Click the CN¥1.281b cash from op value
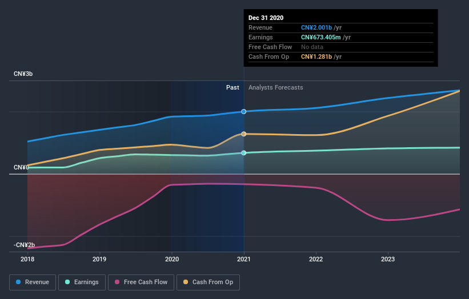Viewport: 469px width, 299px height. coord(316,56)
